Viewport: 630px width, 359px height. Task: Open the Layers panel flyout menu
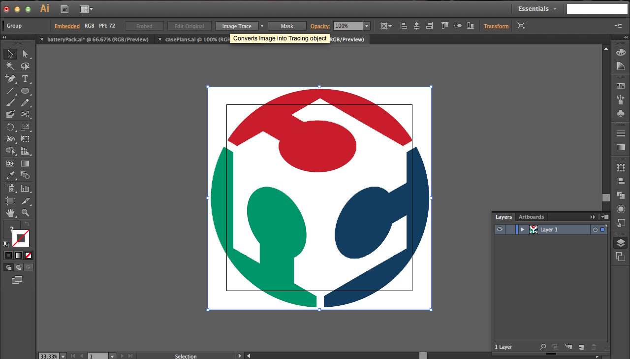point(605,217)
